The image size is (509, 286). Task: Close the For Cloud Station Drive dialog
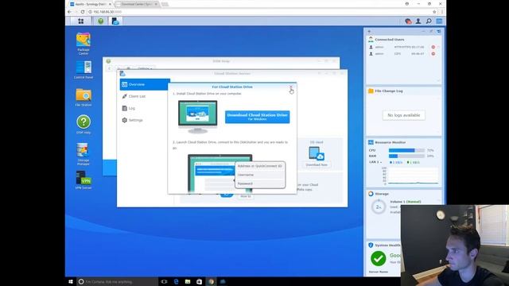point(291,87)
